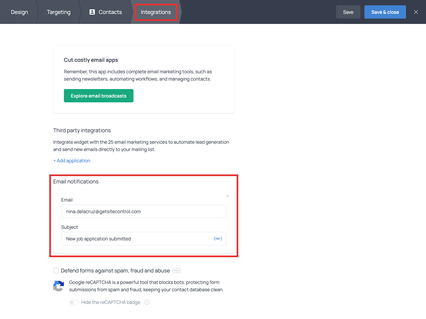
Task: Click the person icon on the Contacts tab
Action: [x=92, y=12]
